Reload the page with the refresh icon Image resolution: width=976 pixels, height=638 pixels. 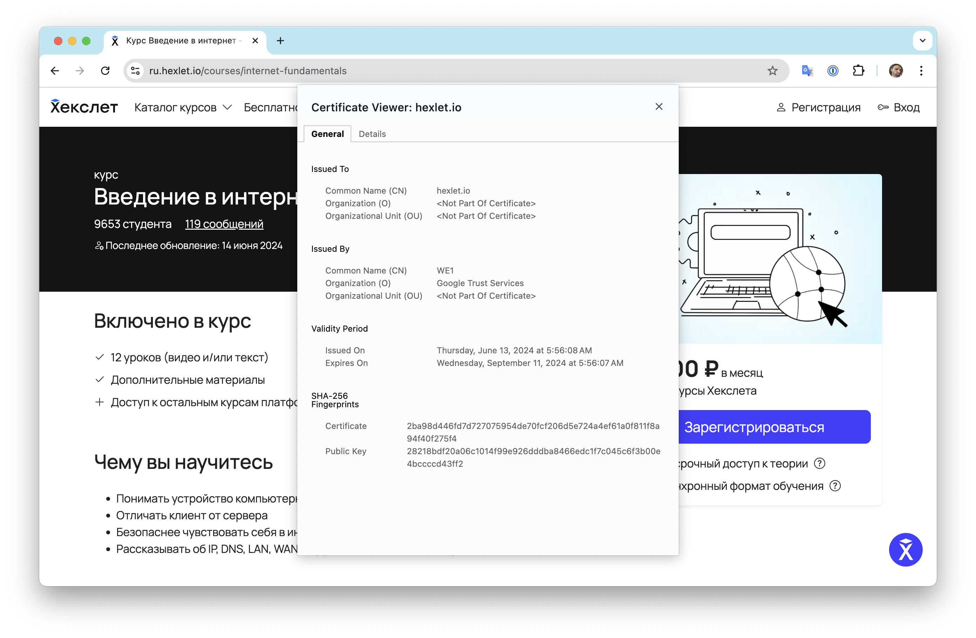coord(105,70)
